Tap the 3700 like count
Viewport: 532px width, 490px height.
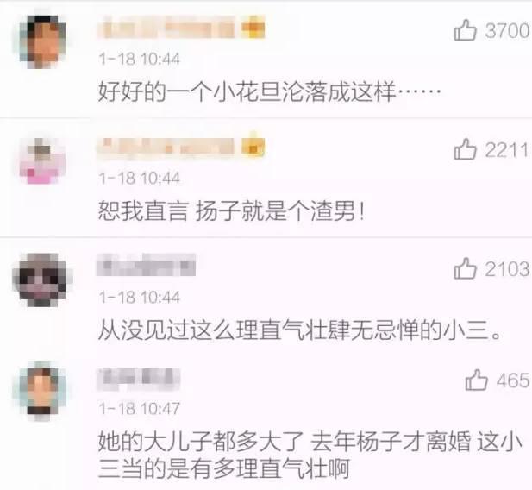click(x=507, y=31)
